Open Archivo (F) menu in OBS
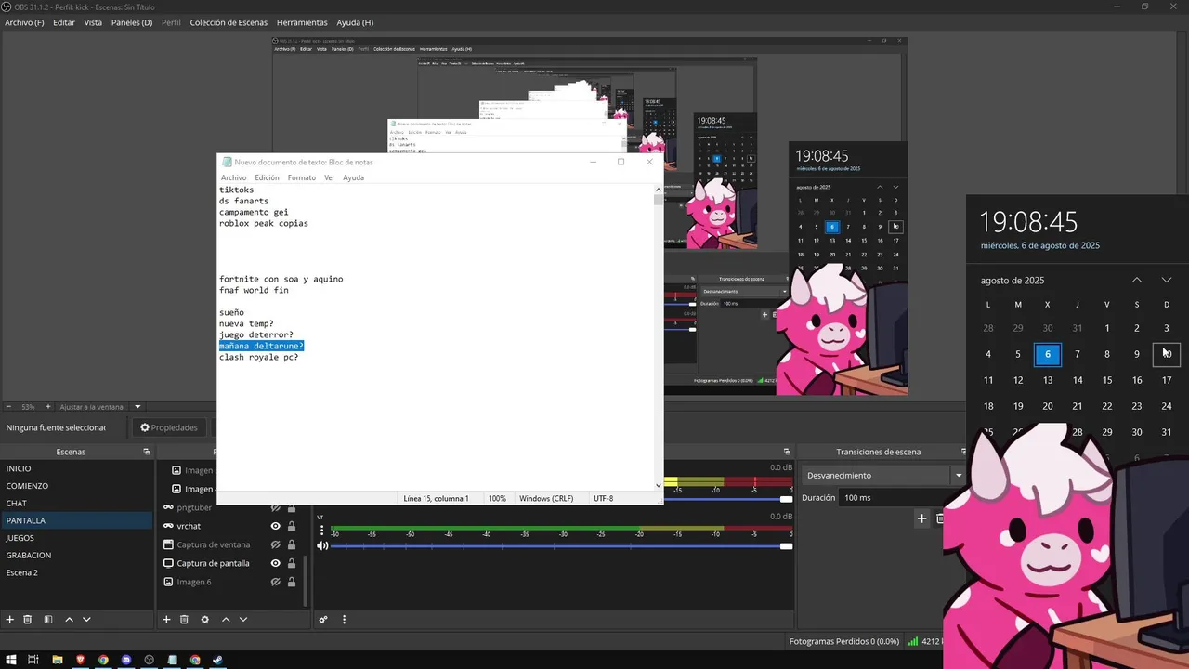This screenshot has height=669, width=1189. (x=24, y=22)
